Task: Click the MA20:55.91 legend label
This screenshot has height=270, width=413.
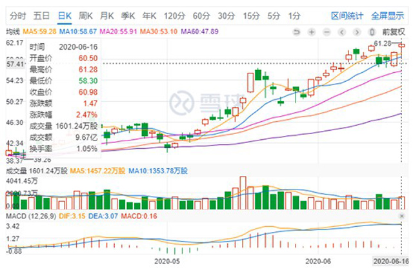Action: [x=118, y=32]
